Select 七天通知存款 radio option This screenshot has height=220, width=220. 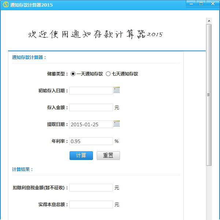[108, 74]
